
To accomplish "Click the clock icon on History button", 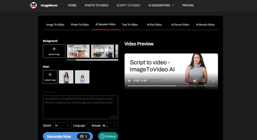I will pyautogui.click(x=103, y=137).
